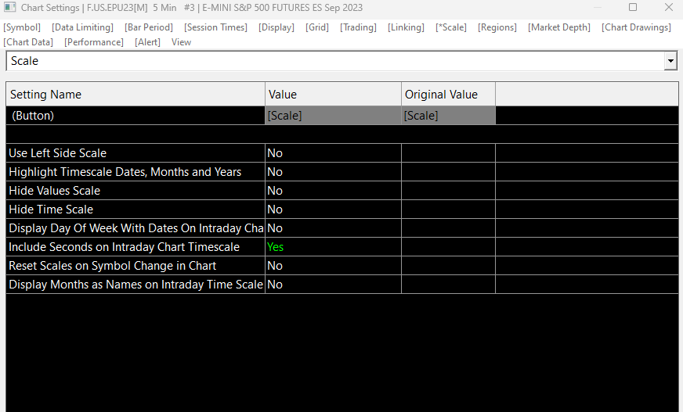Viewport: 683px width, 412px height.
Task: Expand the Scale section dropdown arrow
Action: pyautogui.click(x=670, y=61)
